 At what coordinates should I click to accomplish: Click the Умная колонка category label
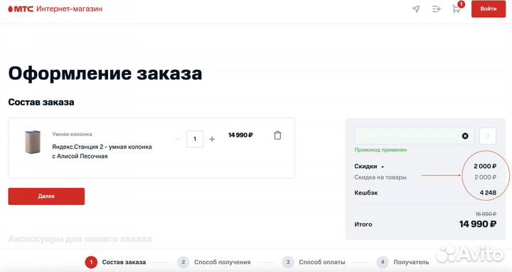pyautogui.click(x=72, y=134)
